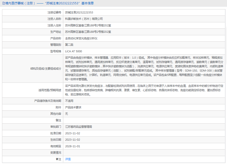Click approval department 江苏省药品监督管理局
The height and width of the screenshot is (164, 227).
tap(79, 127)
